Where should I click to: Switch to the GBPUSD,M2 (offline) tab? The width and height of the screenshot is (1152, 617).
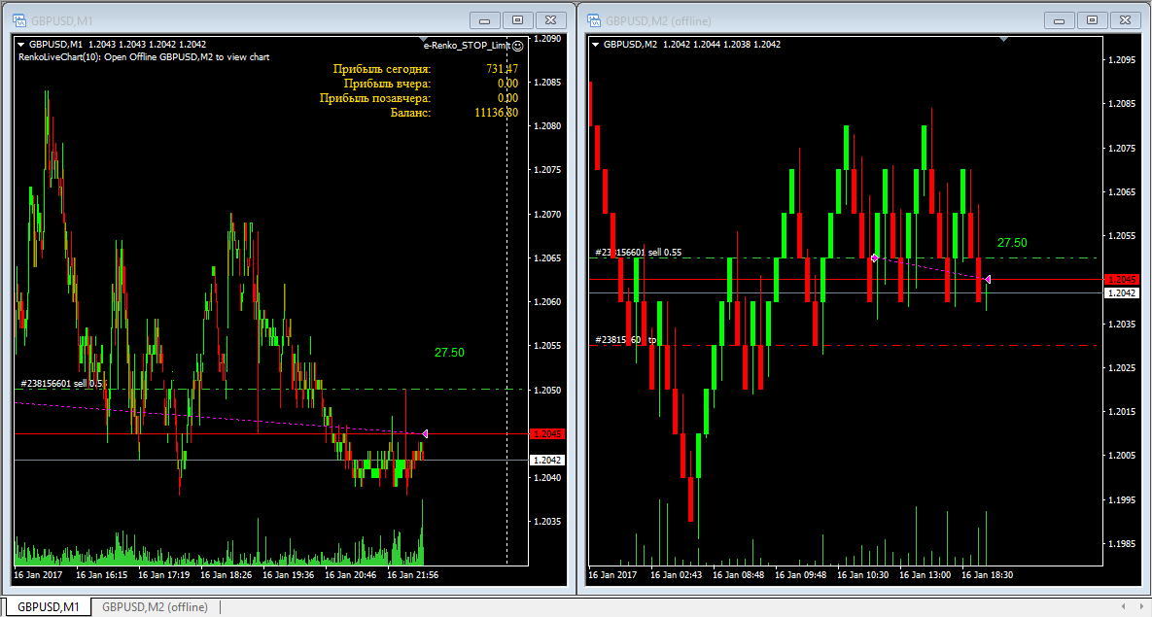[155, 606]
